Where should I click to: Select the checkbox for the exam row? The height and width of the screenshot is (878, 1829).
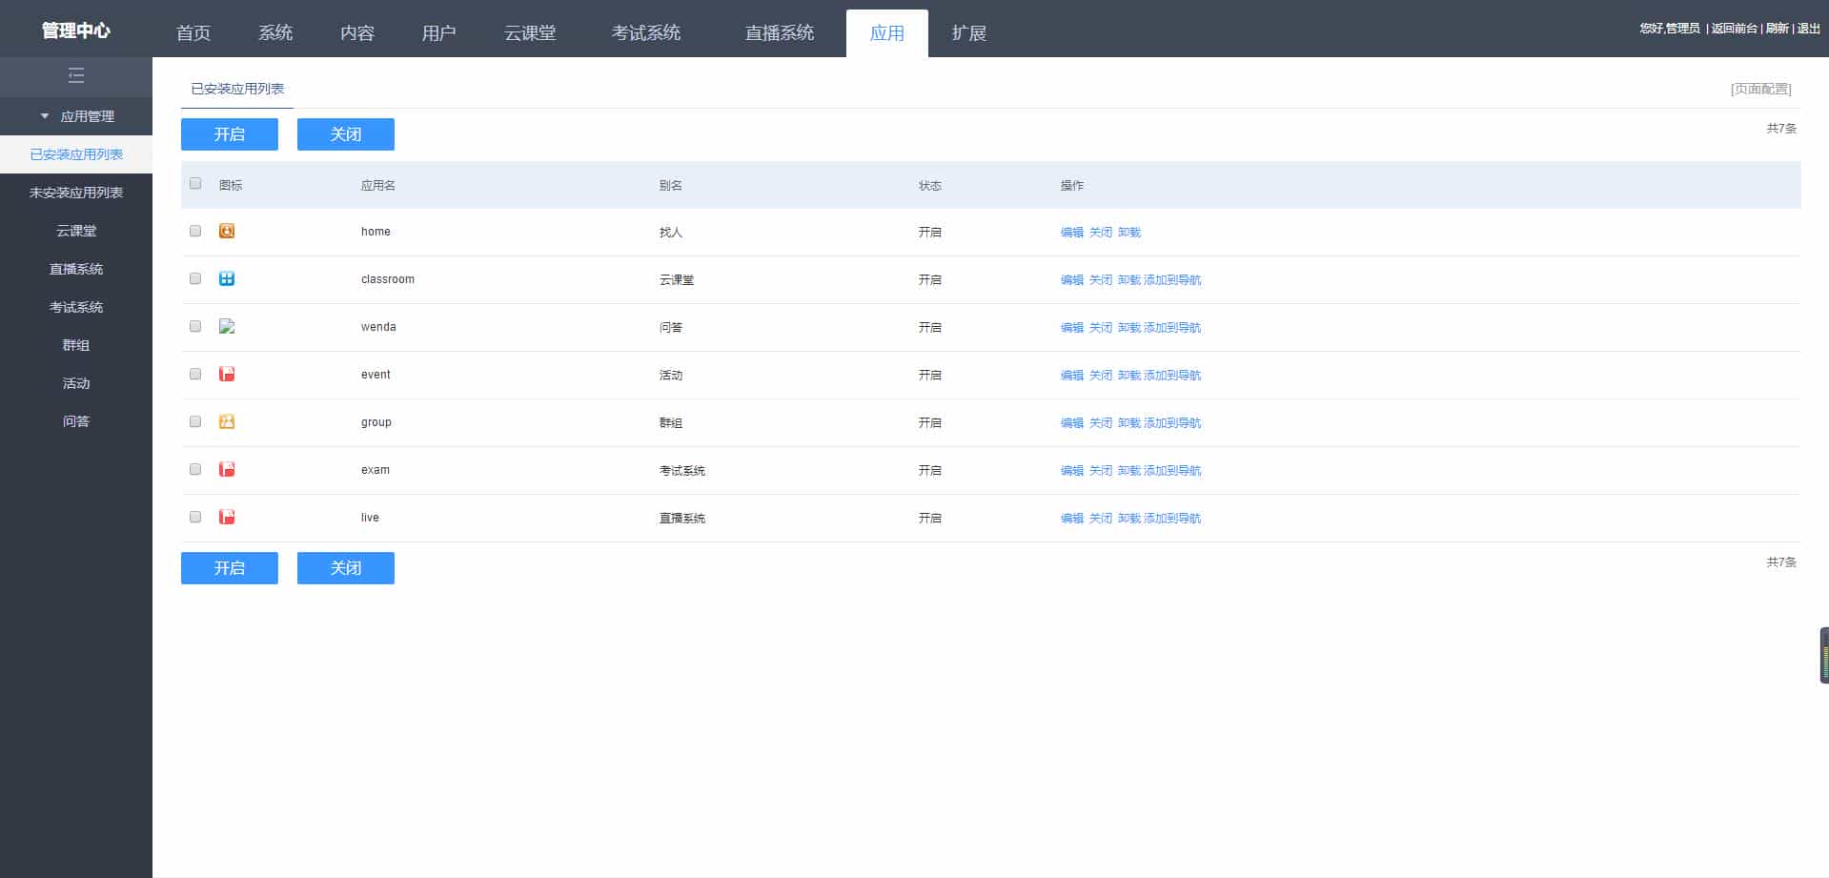(x=195, y=469)
